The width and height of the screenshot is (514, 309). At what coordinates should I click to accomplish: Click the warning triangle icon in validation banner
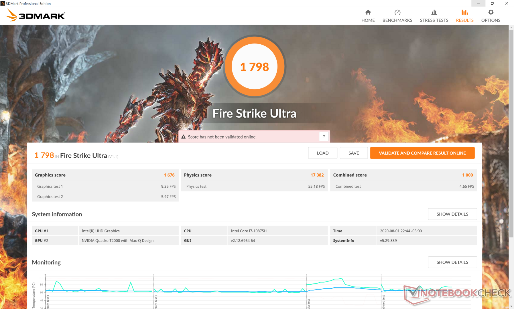[x=184, y=137]
